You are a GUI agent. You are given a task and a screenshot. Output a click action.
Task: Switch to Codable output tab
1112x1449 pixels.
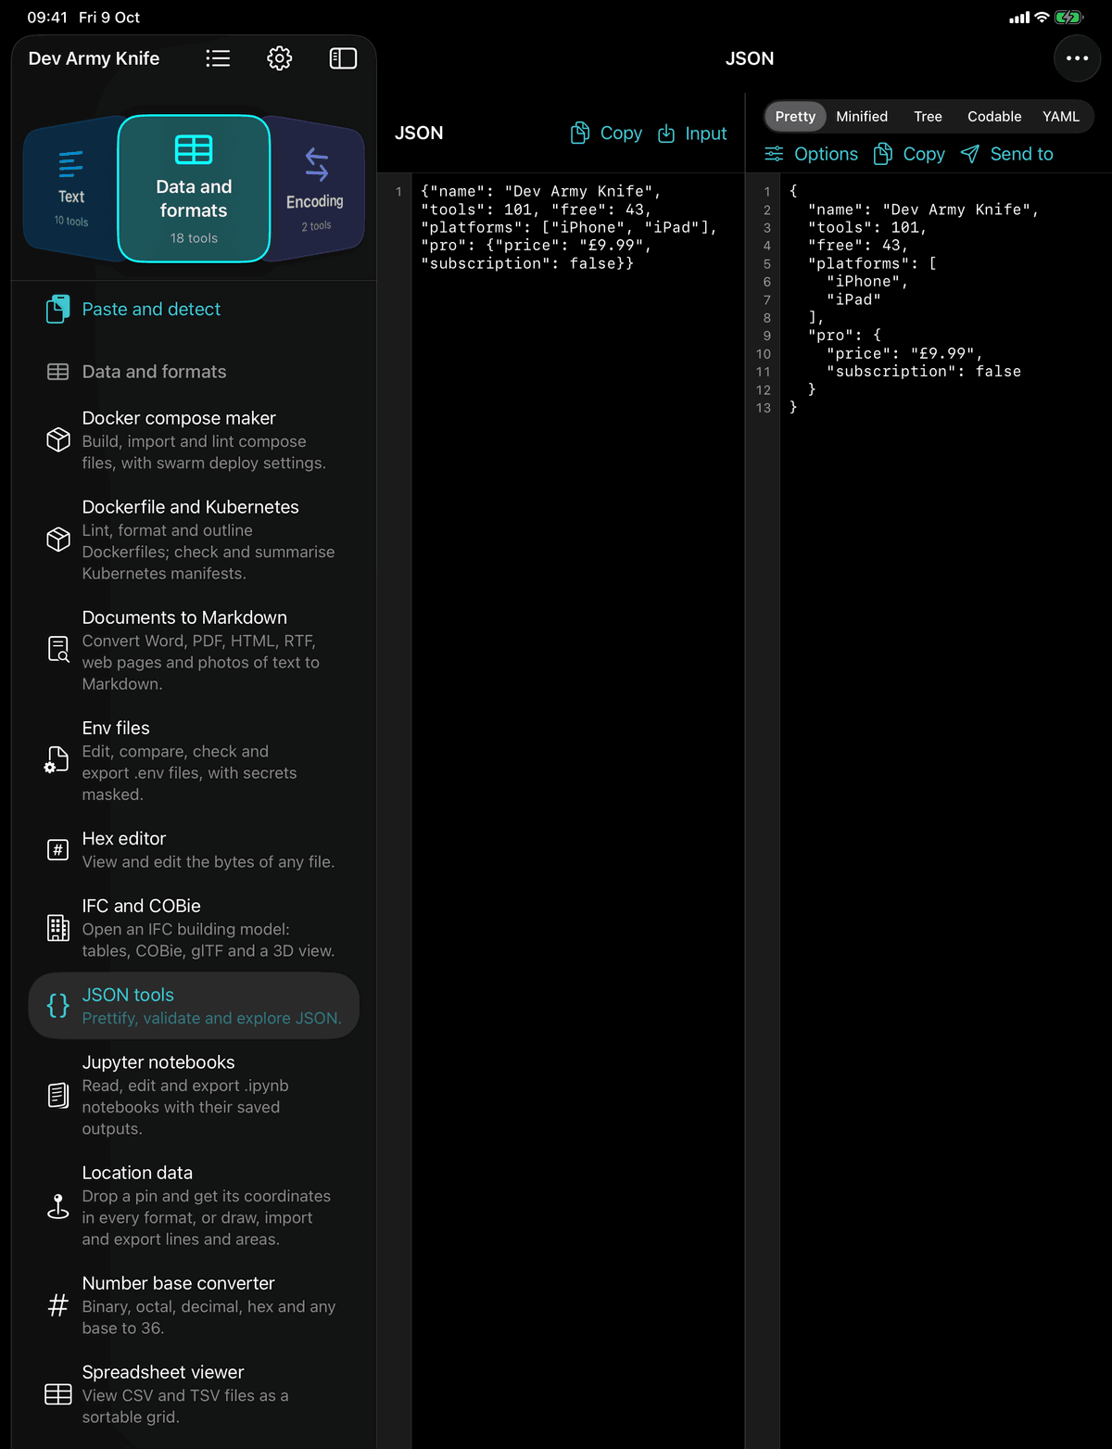pos(994,117)
